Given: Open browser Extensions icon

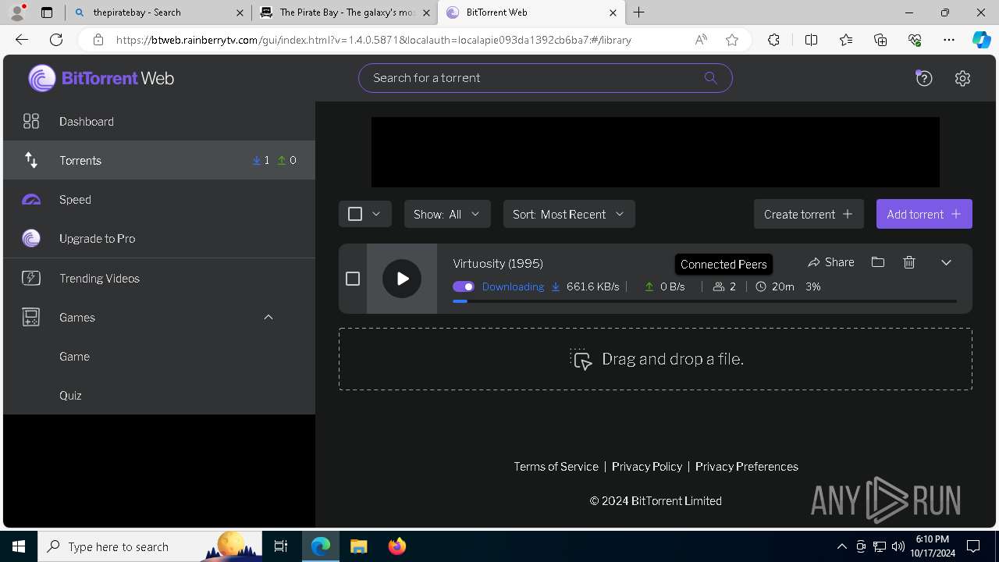Looking at the screenshot, I should [x=773, y=40].
